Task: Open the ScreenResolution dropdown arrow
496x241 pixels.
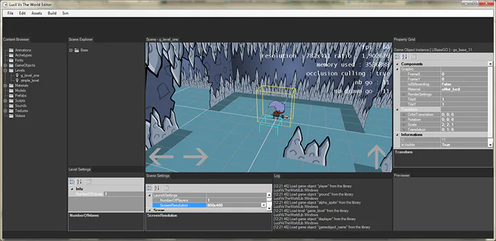Action: [x=263, y=205]
